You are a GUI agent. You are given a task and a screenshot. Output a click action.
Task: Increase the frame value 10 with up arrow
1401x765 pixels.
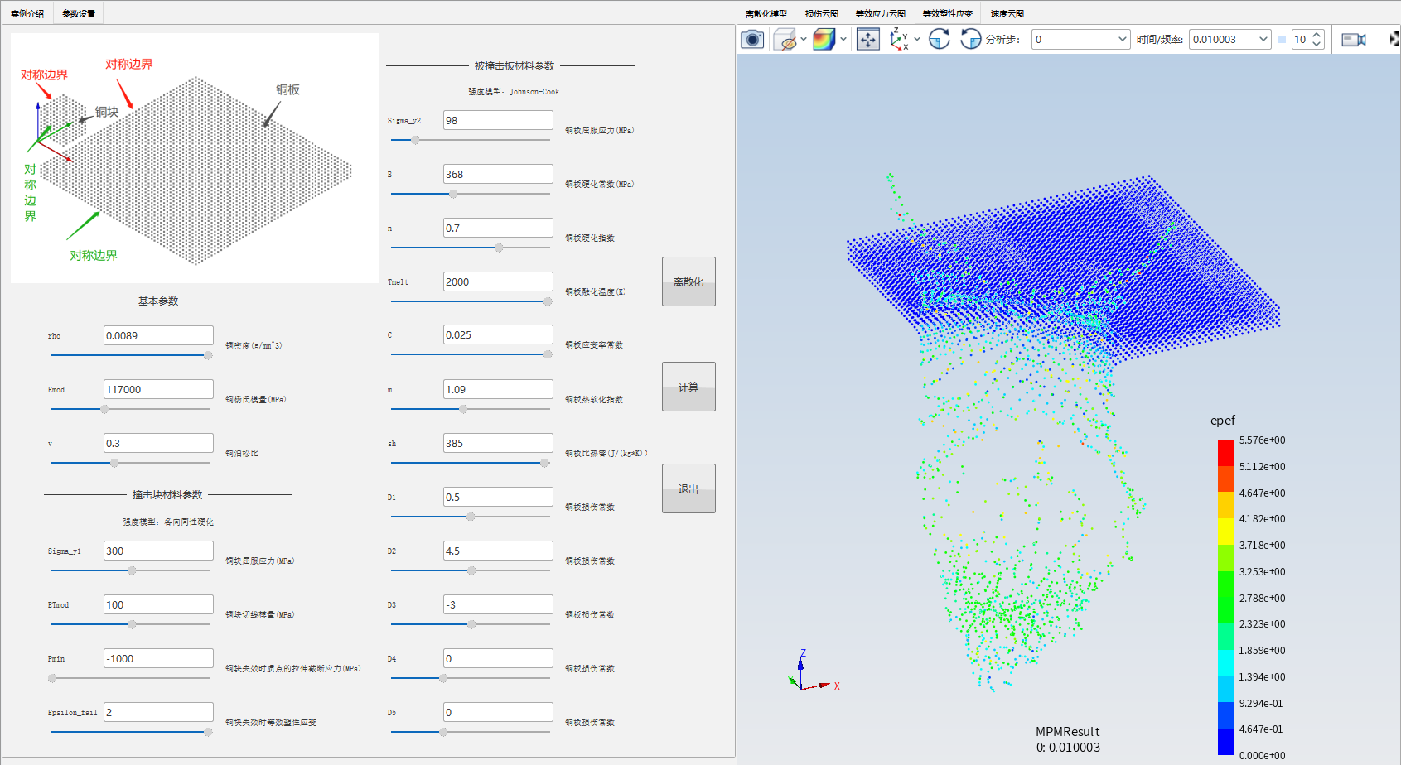coord(1316,35)
